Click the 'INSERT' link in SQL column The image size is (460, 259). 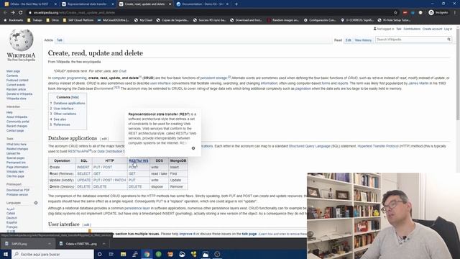[x=83, y=168]
